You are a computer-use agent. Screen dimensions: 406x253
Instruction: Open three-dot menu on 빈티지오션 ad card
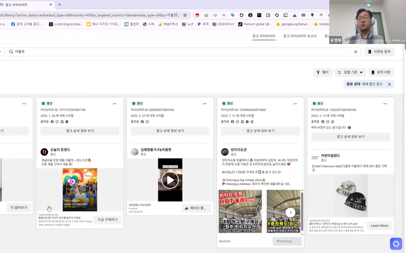click(295, 104)
